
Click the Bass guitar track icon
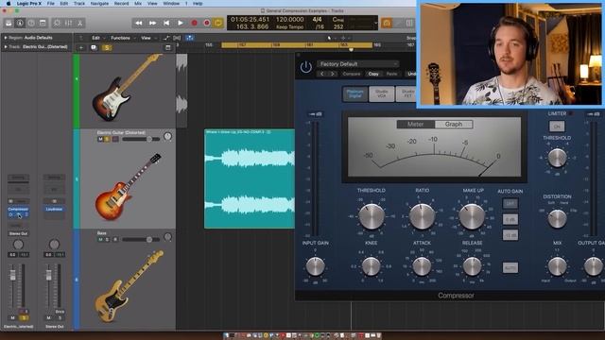point(129,286)
